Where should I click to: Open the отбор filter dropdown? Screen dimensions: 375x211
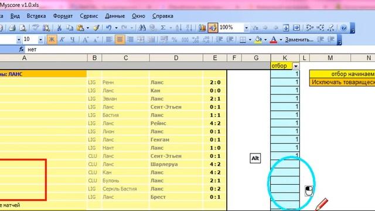296,66
